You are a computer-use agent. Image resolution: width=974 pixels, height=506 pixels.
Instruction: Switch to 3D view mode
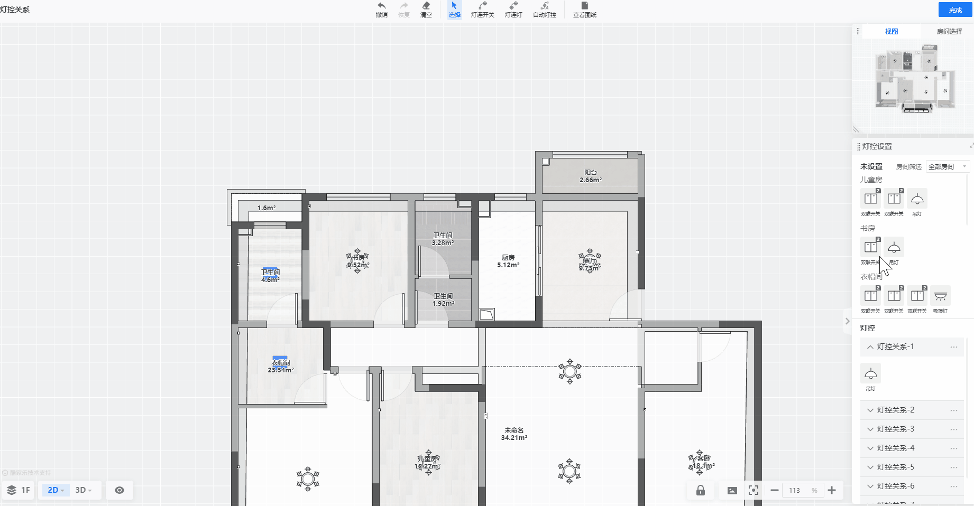[x=83, y=490]
